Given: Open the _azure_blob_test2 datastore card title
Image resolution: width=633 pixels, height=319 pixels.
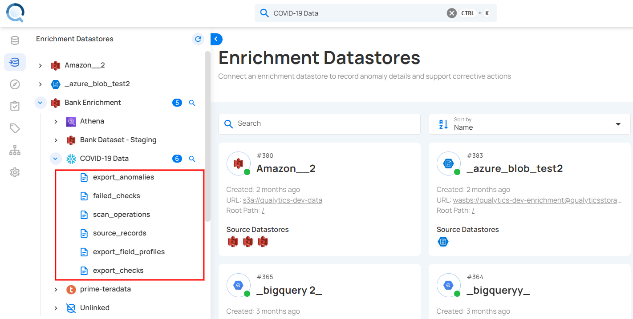Looking at the screenshot, I should 515,168.
